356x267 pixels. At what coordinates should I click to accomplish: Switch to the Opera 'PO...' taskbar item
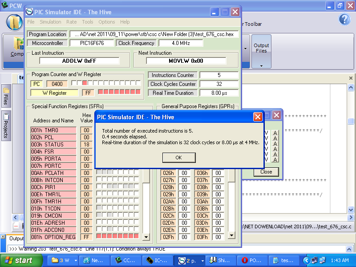point(252,261)
